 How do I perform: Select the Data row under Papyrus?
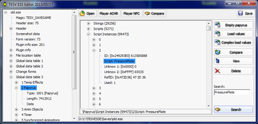point(30,104)
